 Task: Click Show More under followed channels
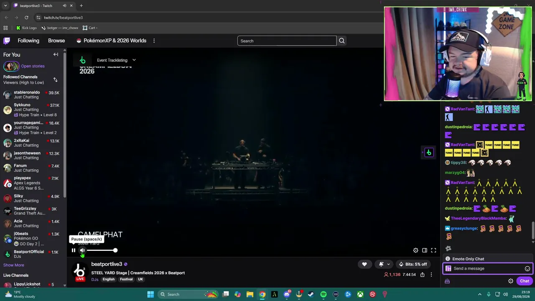point(14,265)
